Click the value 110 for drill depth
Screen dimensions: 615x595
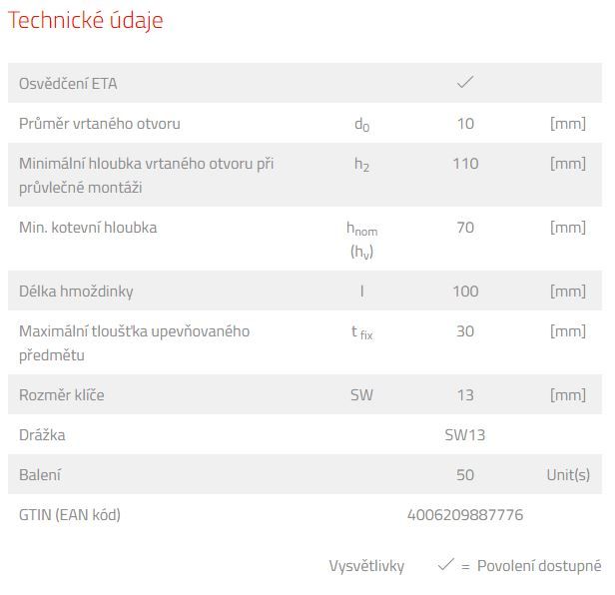465,164
